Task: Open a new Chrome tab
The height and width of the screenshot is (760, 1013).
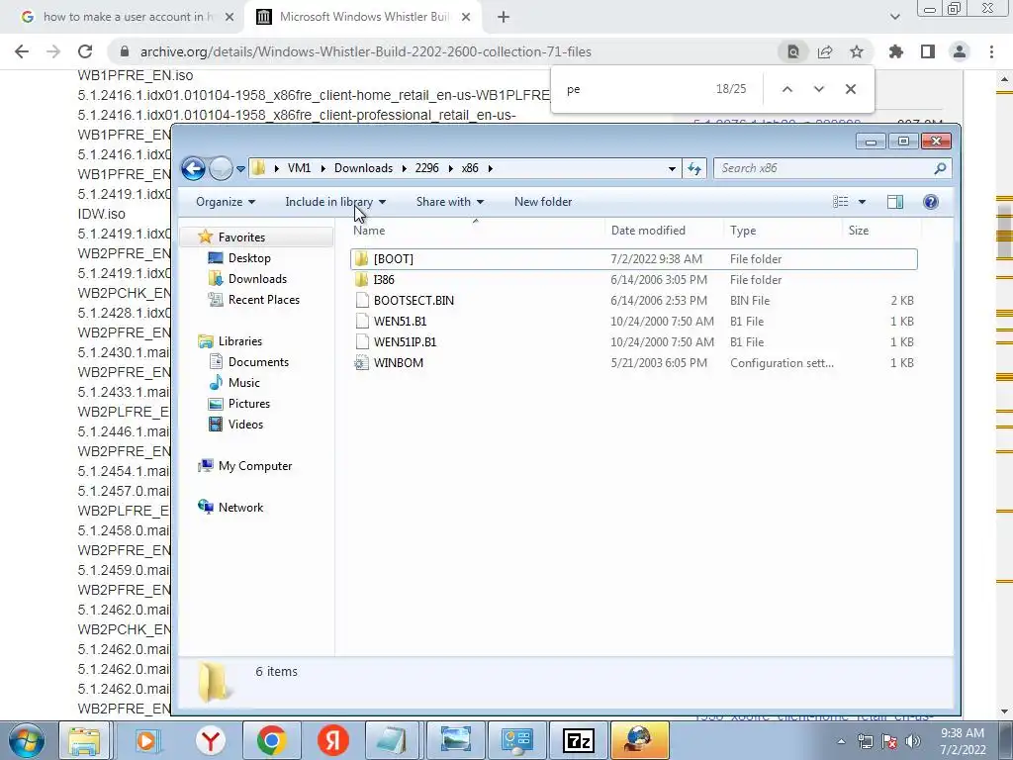Action: [504, 17]
